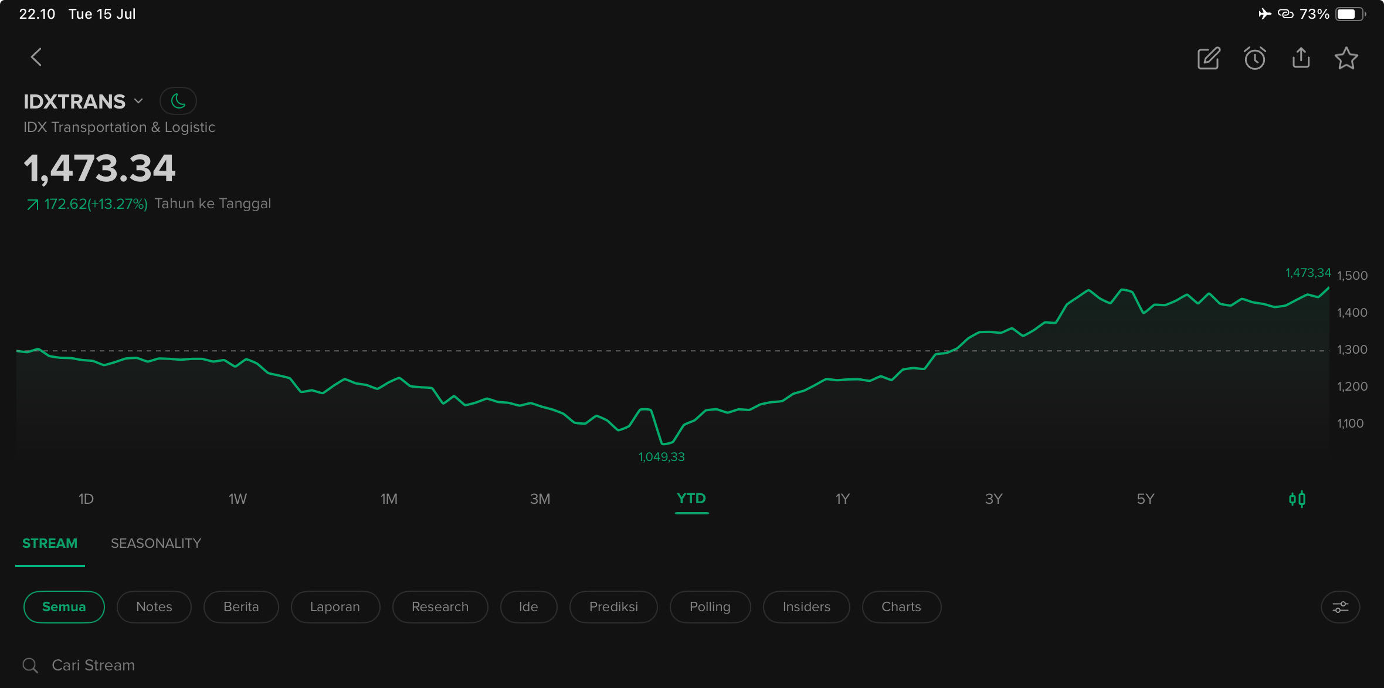This screenshot has height=688, width=1384.
Task: Tap the IDX Transportation & Logistic subtitle
Action: (119, 127)
